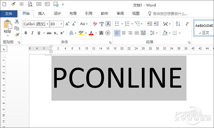The image size is (214, 128).
Task: Click the Copy icon in clipboard group
Action: click(17, 28)
